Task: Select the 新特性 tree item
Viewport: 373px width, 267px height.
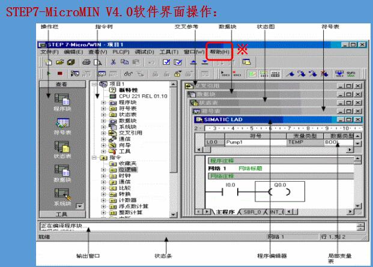Action: (x=129, y=90)
